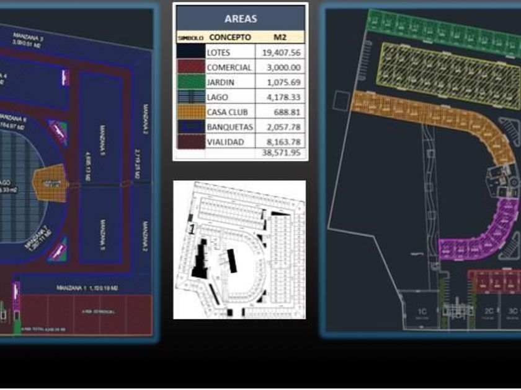Select the LAGO striped blue legend swatch
Screen dimensions: 521x390
[191, 97]
